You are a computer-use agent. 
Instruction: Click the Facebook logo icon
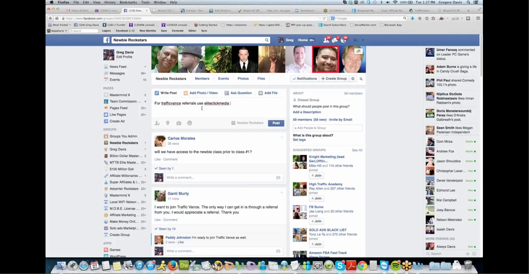pos(106,40)
